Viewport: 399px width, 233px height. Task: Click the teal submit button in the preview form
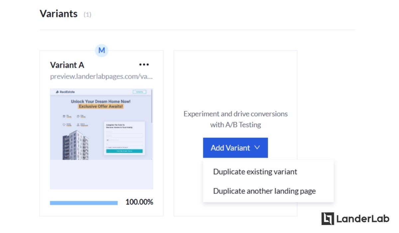tap(124, 151)
